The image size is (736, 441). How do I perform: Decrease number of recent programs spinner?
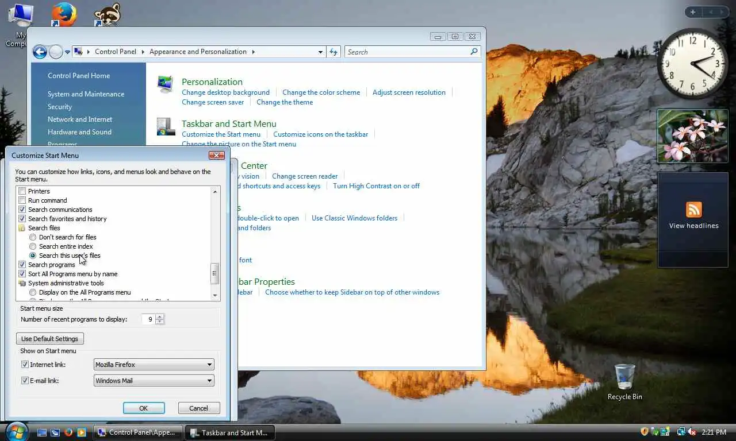click(160, 322)
